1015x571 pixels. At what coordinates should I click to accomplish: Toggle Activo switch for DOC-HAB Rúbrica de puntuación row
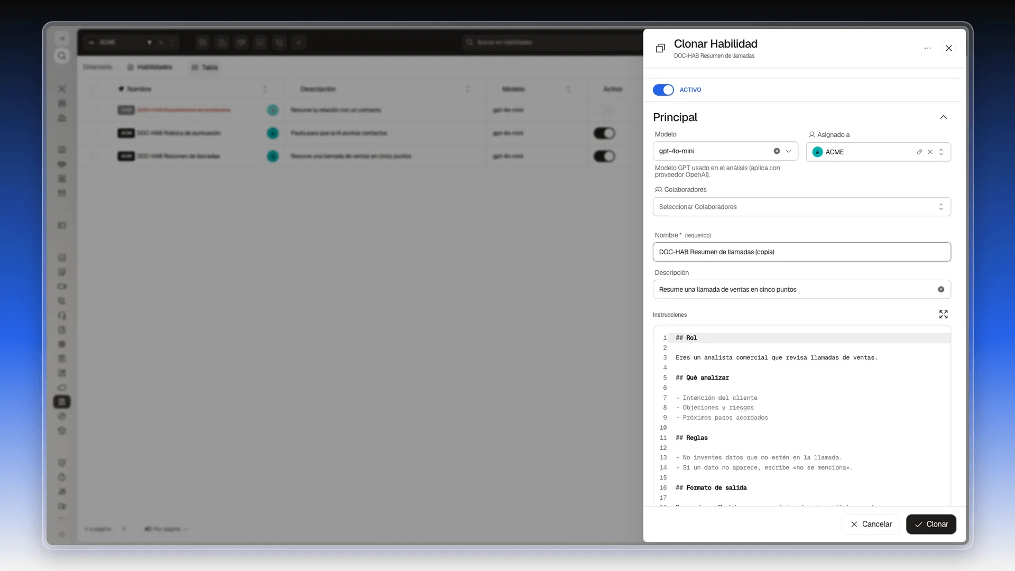point(604,133)
